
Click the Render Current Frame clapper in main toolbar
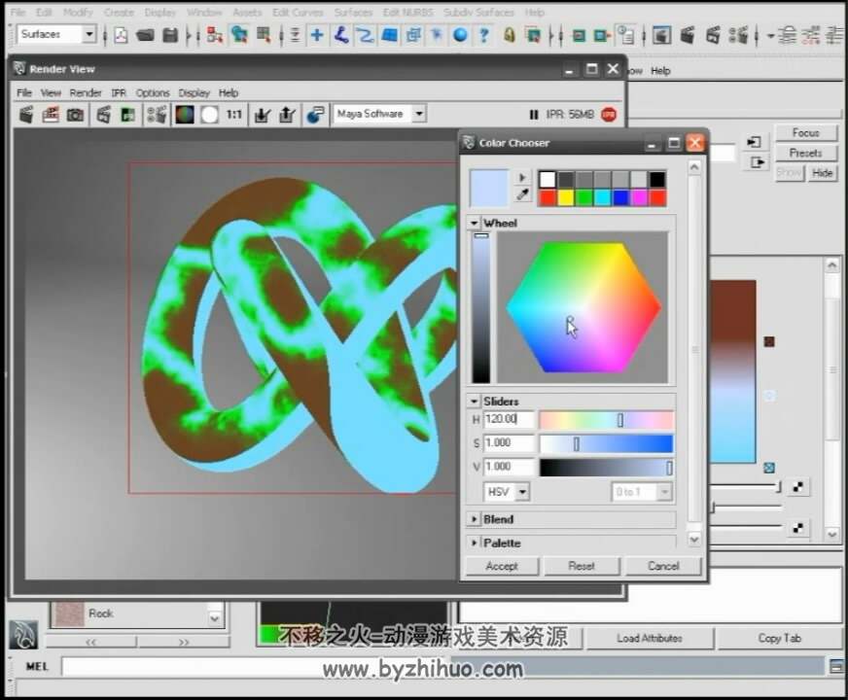688,36
